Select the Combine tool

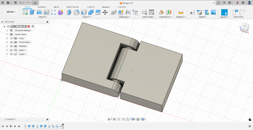pos(91,12)
